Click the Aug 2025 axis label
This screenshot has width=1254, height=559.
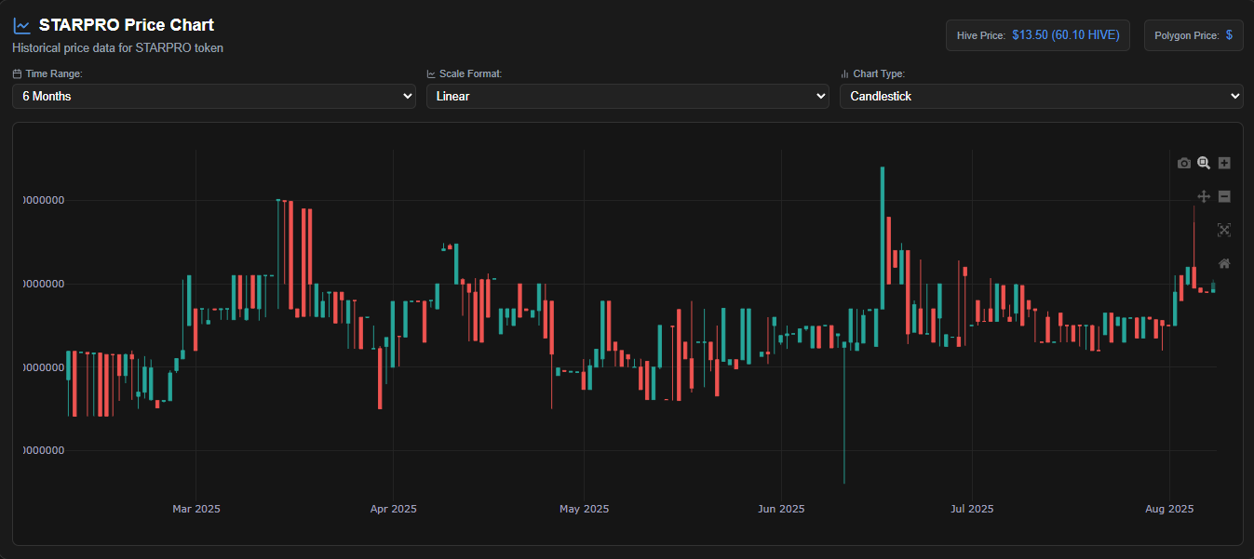coord(1169,509)
